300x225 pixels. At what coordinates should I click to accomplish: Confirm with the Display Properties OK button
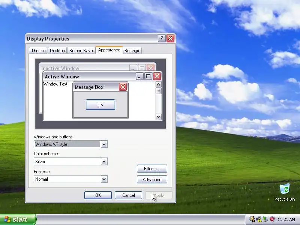pos(98,195)
